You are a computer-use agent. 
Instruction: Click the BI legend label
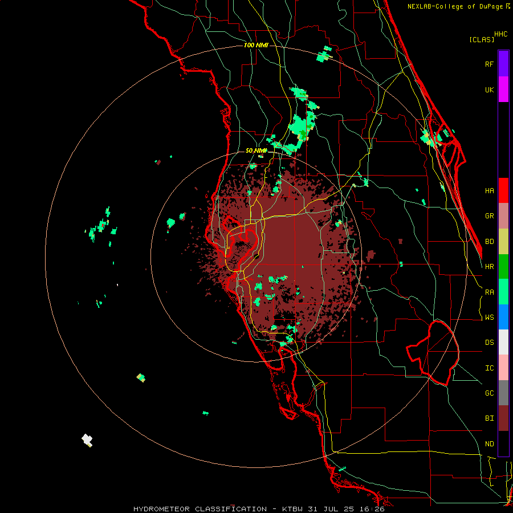489,418
